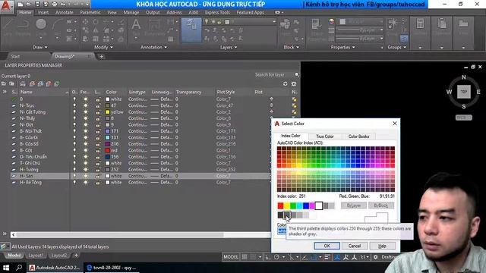Click the taskbar search magnifier
The image size is (486, 273).
pyautogui.click(x=19, y=268)
